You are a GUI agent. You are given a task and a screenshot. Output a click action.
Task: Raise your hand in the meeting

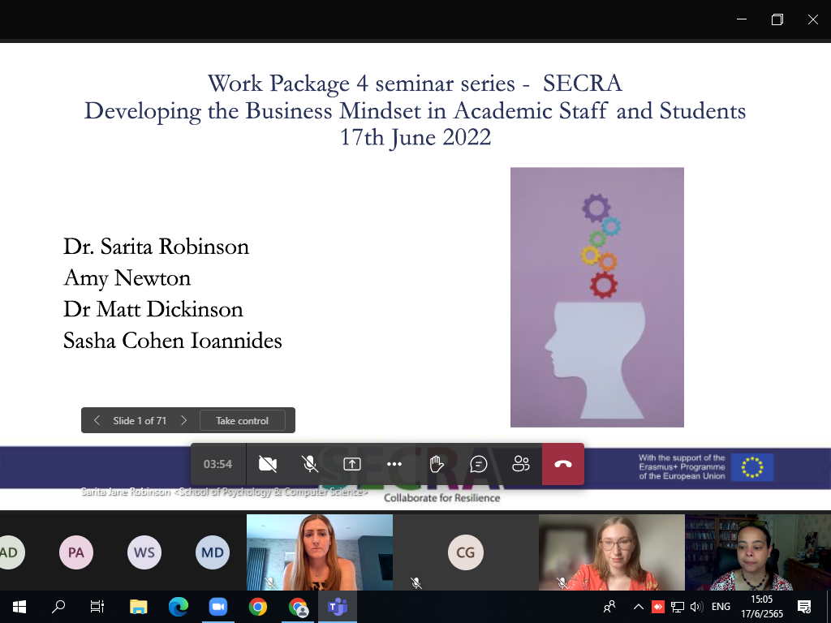click(x=436, y=464)
